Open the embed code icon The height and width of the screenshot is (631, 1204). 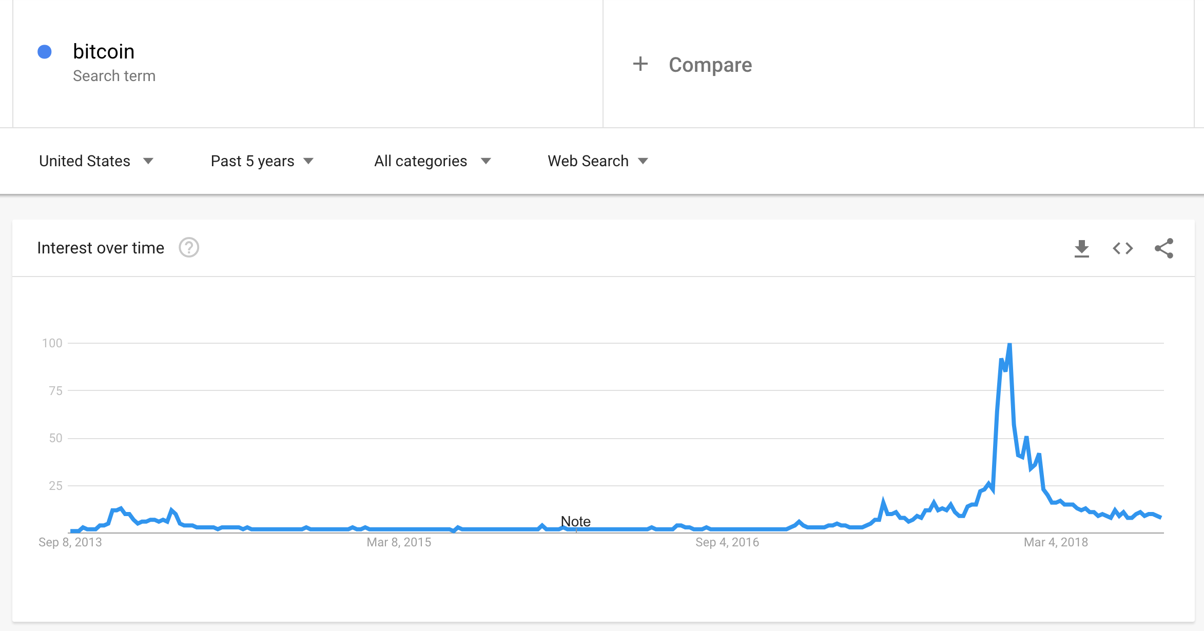(1122, 249)
